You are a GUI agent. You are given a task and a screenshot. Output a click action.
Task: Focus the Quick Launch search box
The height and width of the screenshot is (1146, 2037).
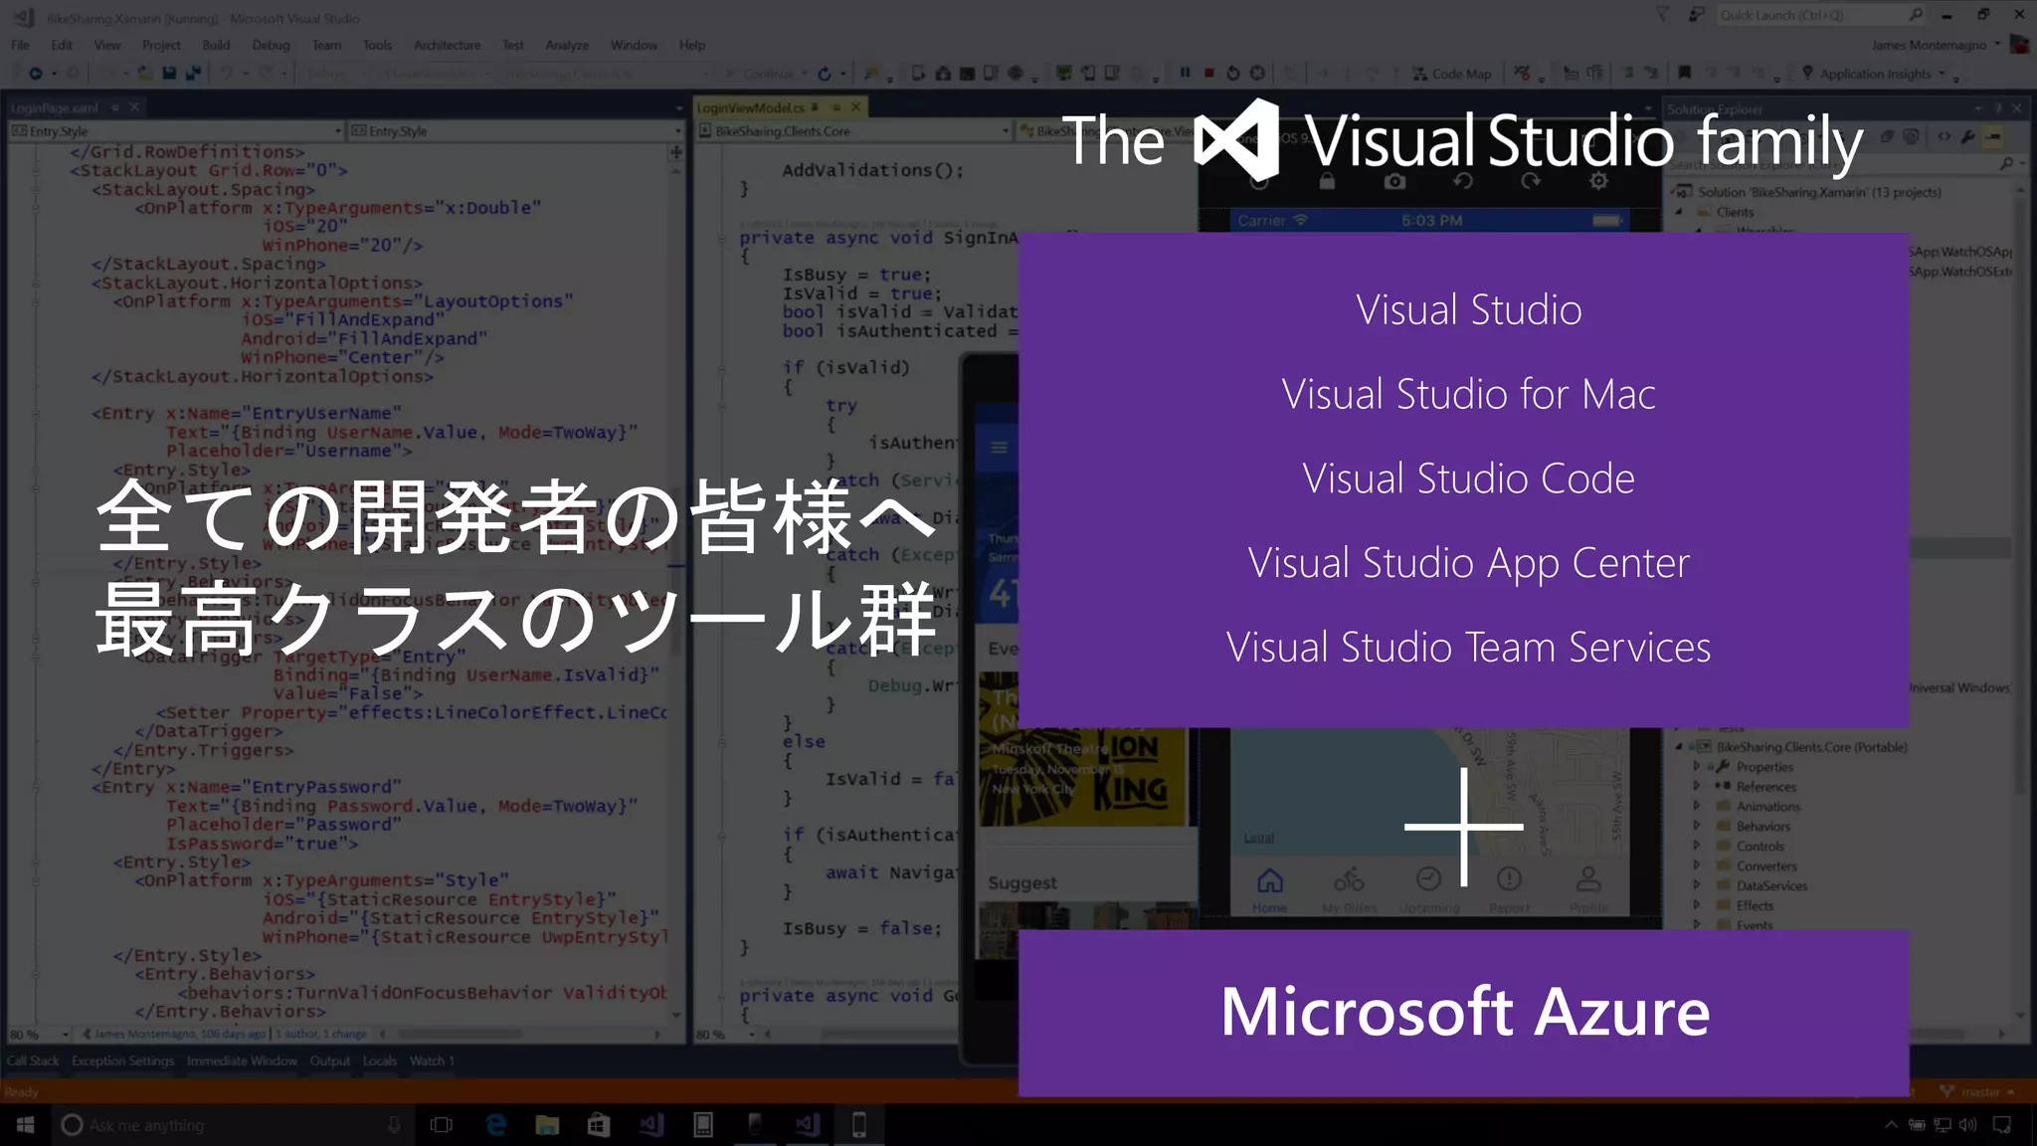(1822, 15)
